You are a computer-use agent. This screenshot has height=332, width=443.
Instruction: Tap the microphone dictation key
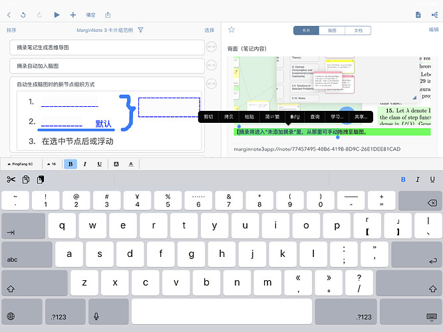point(108,311)
